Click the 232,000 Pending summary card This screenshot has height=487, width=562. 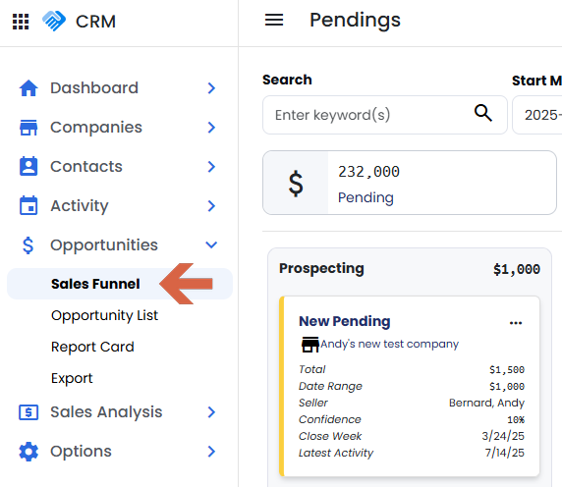coord(410,183)
